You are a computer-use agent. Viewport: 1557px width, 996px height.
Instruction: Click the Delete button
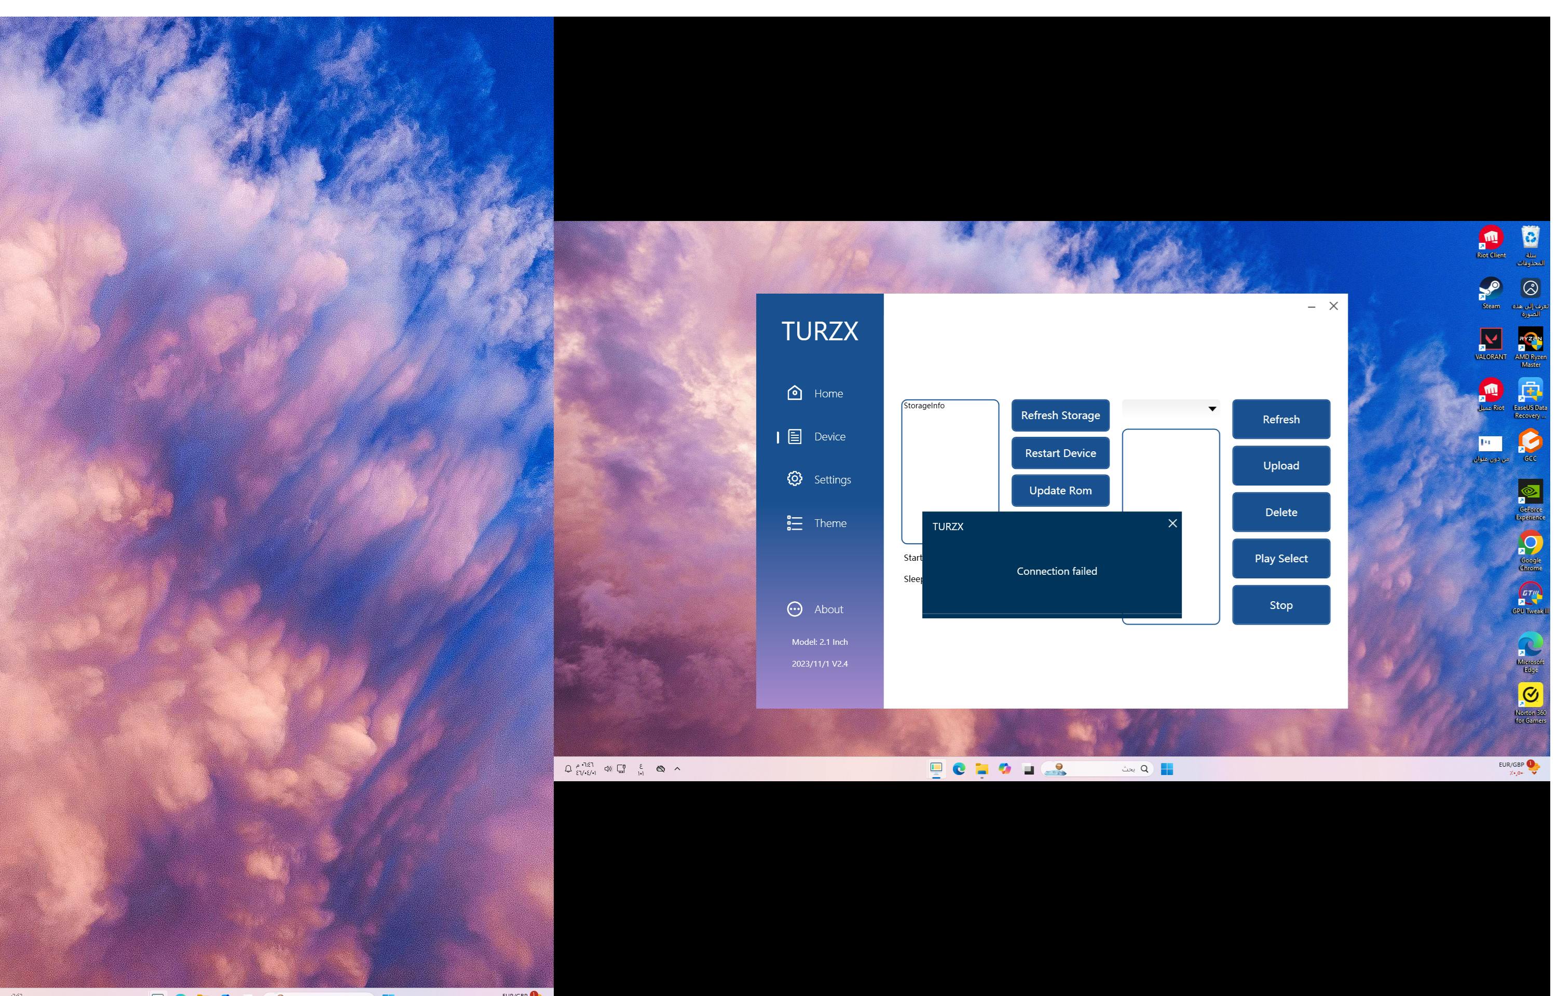(1281, 512)
